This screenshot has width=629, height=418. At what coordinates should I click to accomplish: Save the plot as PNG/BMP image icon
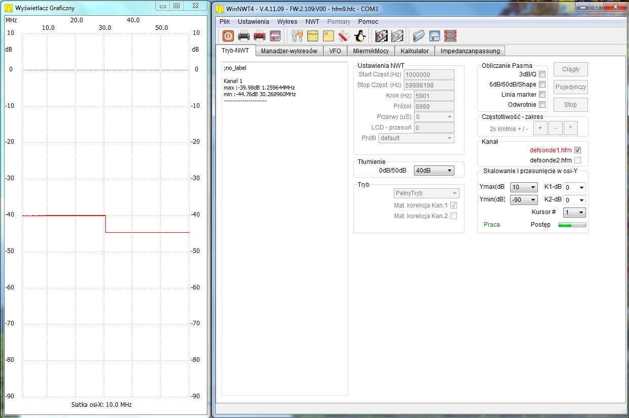[x=275, y=36]
